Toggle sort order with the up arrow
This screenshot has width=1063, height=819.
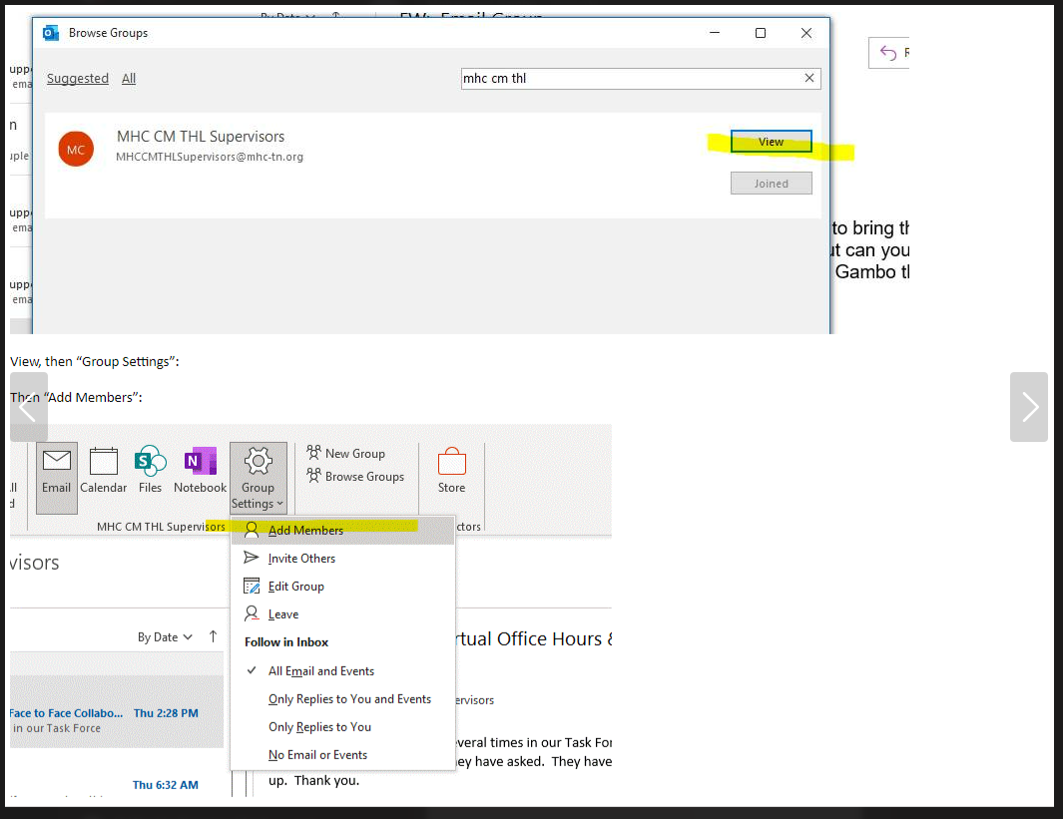[x=213, y=636]
